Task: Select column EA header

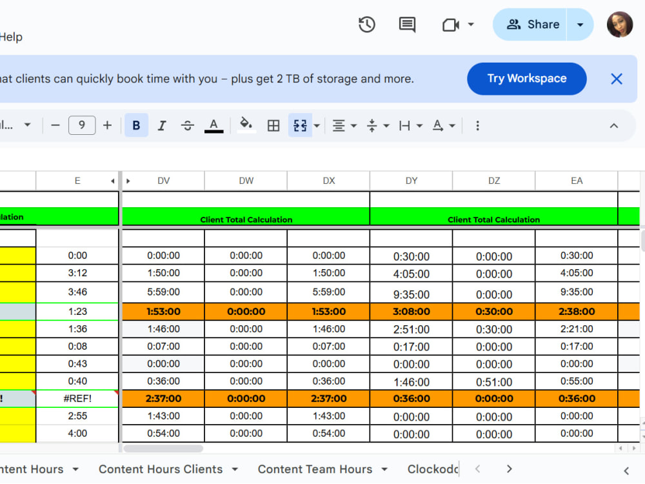Action: coord(577,181)
